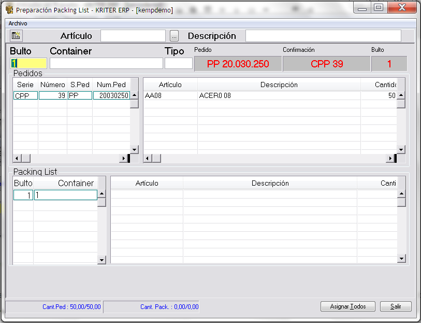This screenshot has height=323, width=421.
Task: Open article lookup with the ellipsis button
Action: 174,36
